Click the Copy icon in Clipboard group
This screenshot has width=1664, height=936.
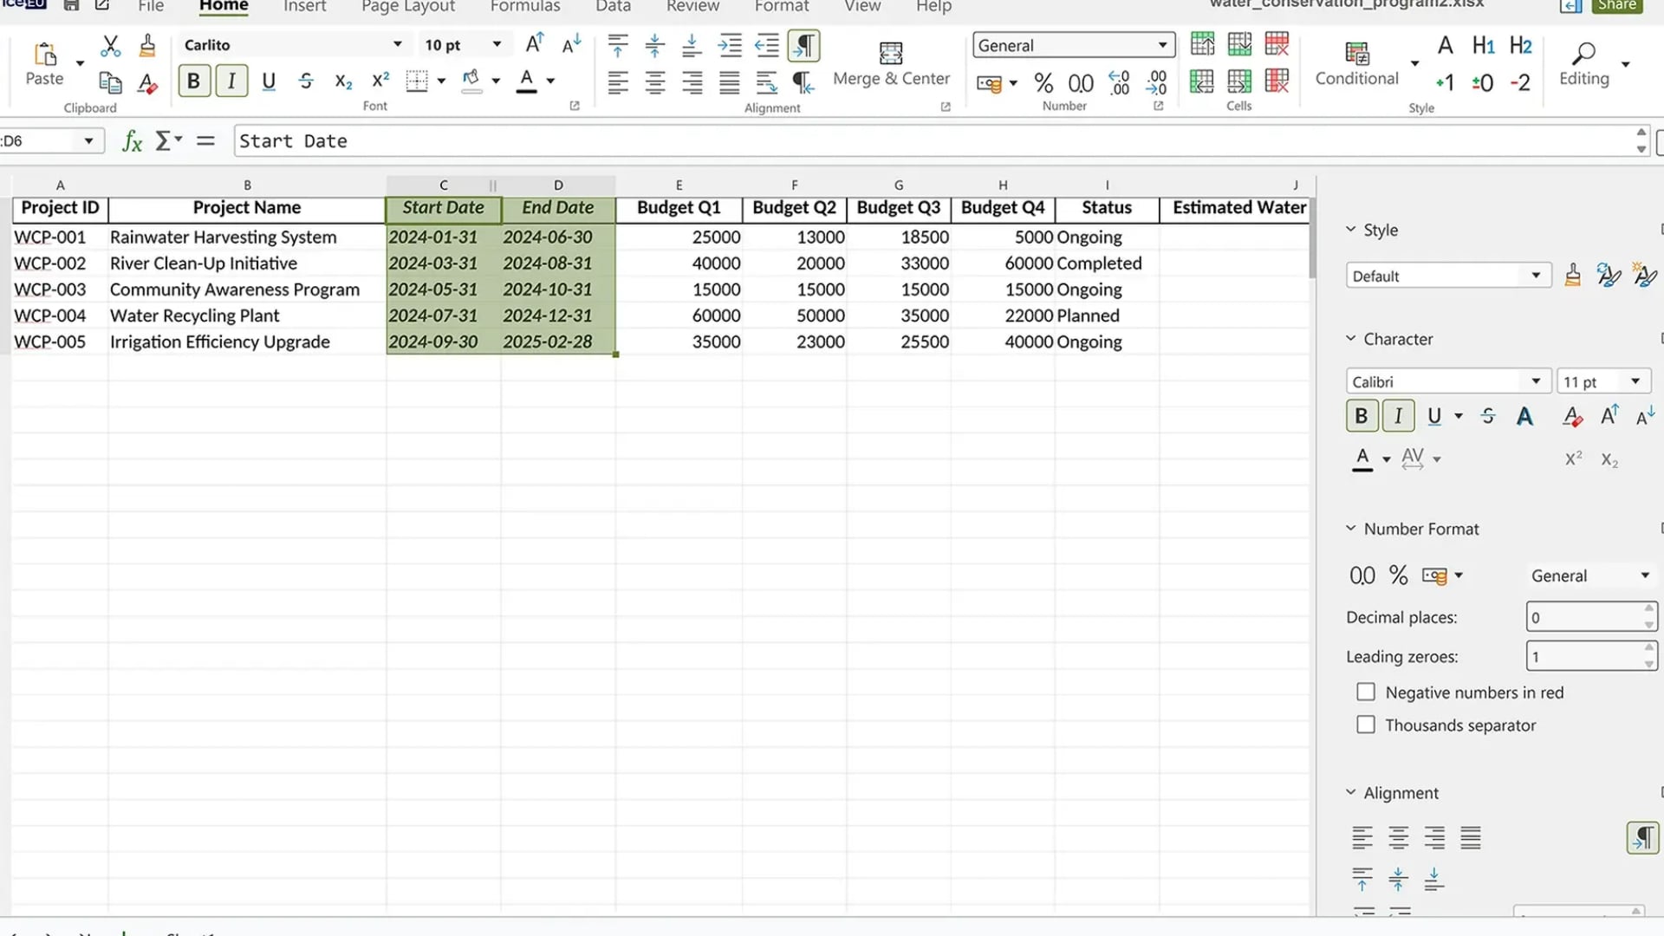110,82
